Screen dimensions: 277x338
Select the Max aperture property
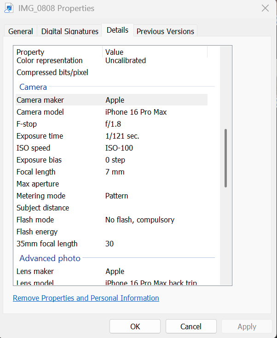[x=38, y=184]
